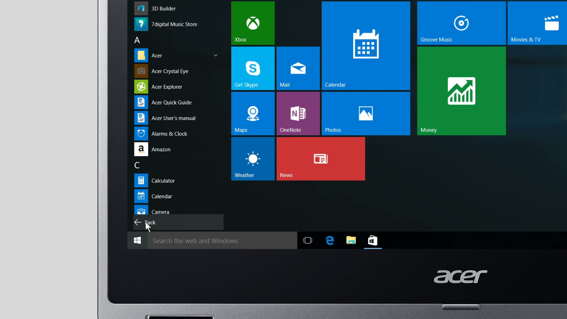567x319 pixels.
Task: Click the Get Skype tile
Action: click(x=253, y=68)
